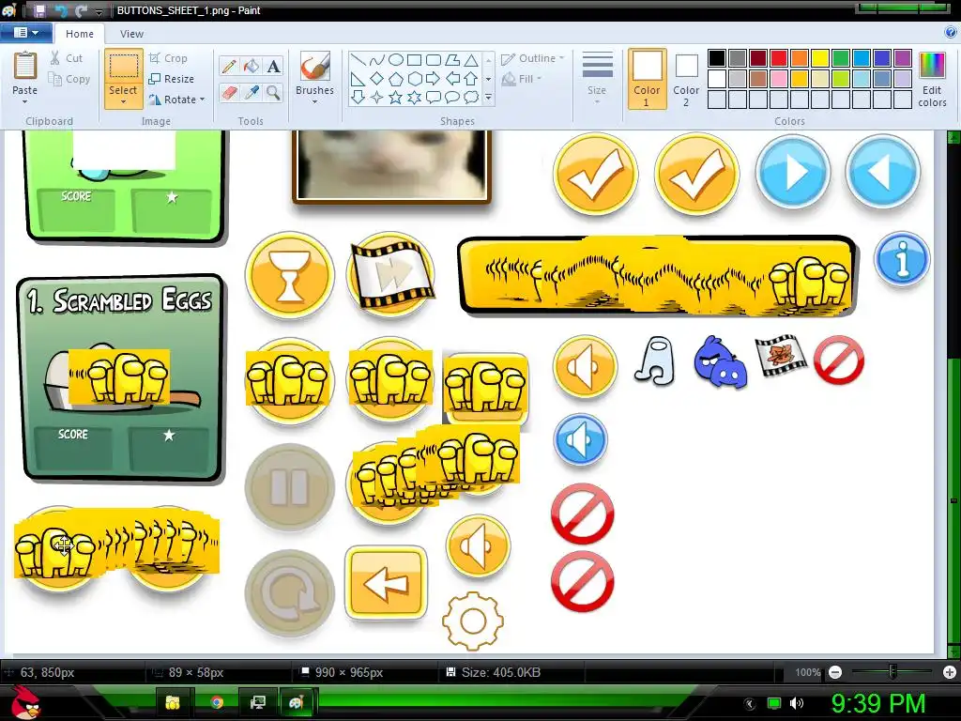Select the Pencil tool
The height and width of the screenshot is (721, 961).
pyautogui.click(x=229, y=66)
